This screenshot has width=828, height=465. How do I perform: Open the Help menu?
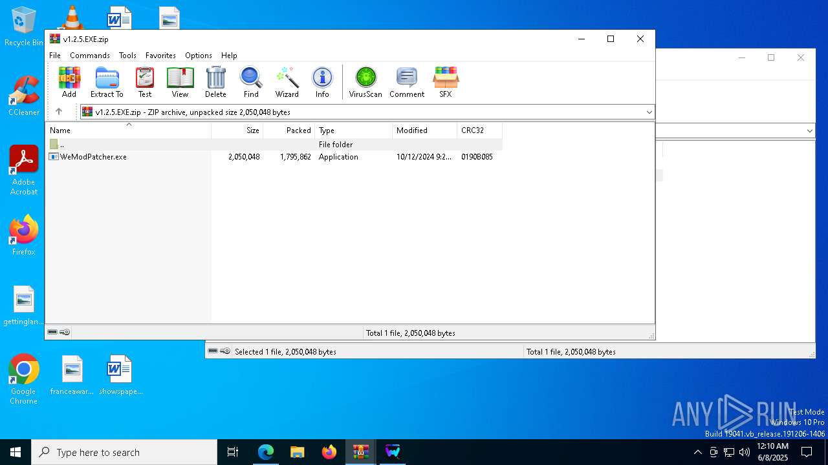click(229, 56)
